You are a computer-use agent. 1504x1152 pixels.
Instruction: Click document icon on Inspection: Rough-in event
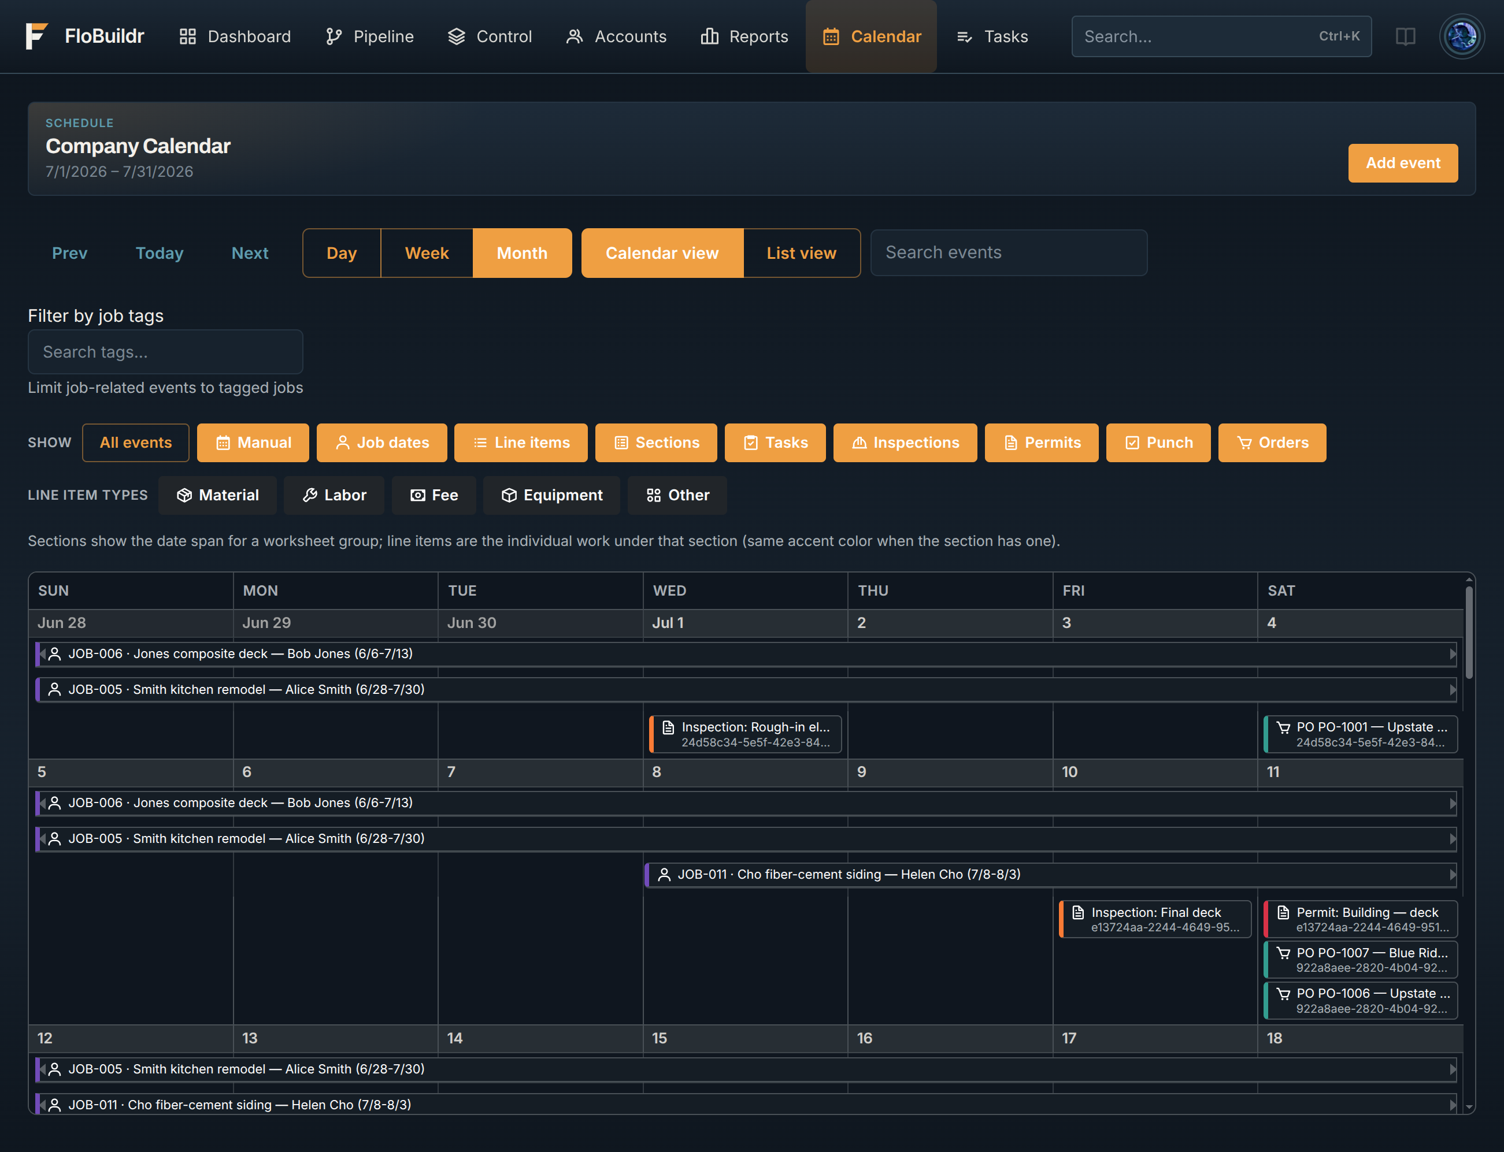(x=668, y=727)
